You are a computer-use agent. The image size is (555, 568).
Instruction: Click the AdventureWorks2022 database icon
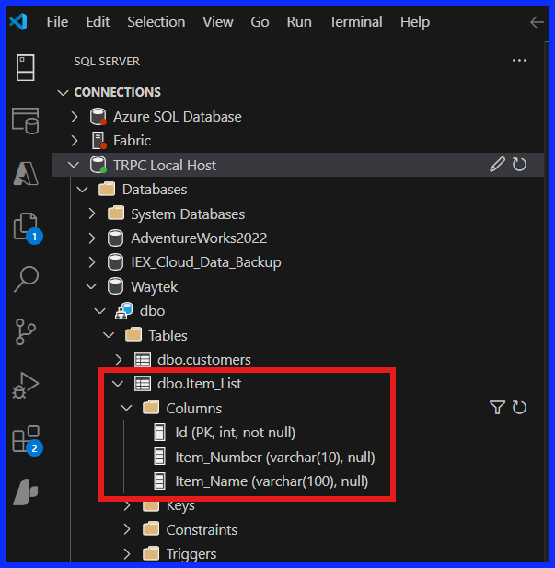(x=116, y=238)
